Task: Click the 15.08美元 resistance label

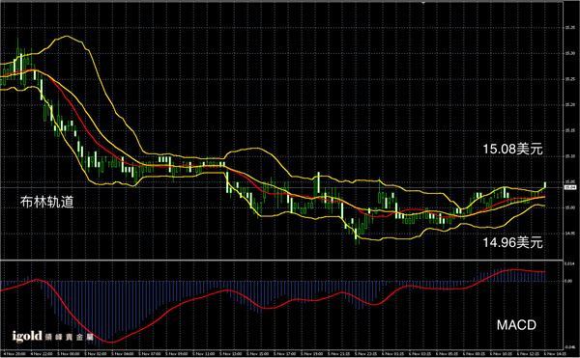Action: point(512,150)
